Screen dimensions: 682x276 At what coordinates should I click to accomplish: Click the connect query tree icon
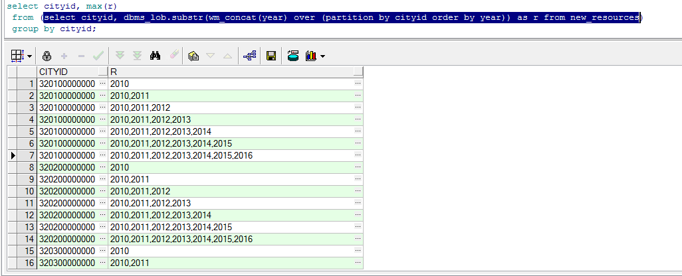(x=250, y=56)
